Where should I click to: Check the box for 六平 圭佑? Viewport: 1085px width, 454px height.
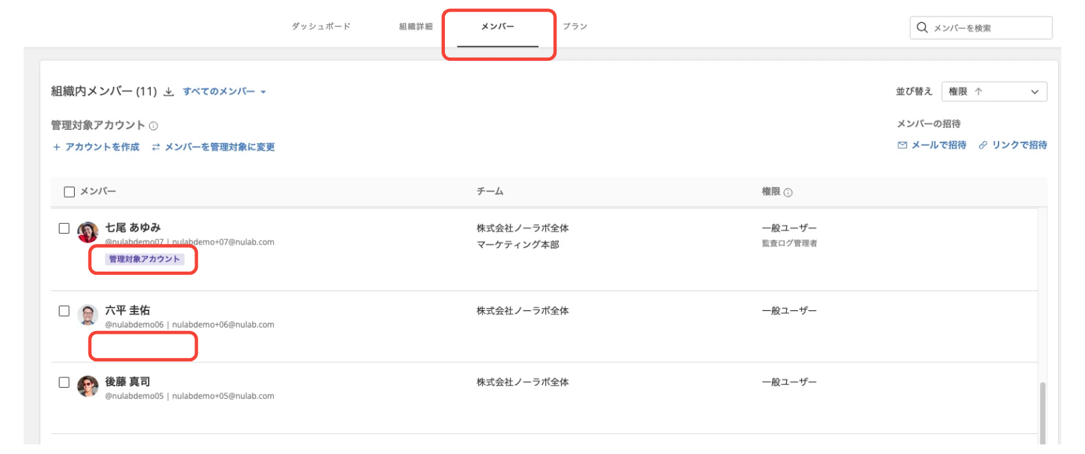point(64,311)
